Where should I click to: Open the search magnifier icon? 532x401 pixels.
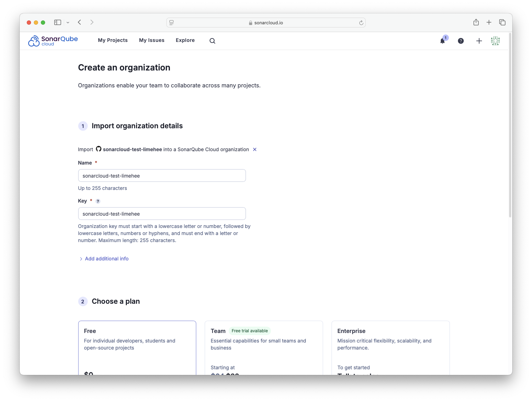click(212, 41)
